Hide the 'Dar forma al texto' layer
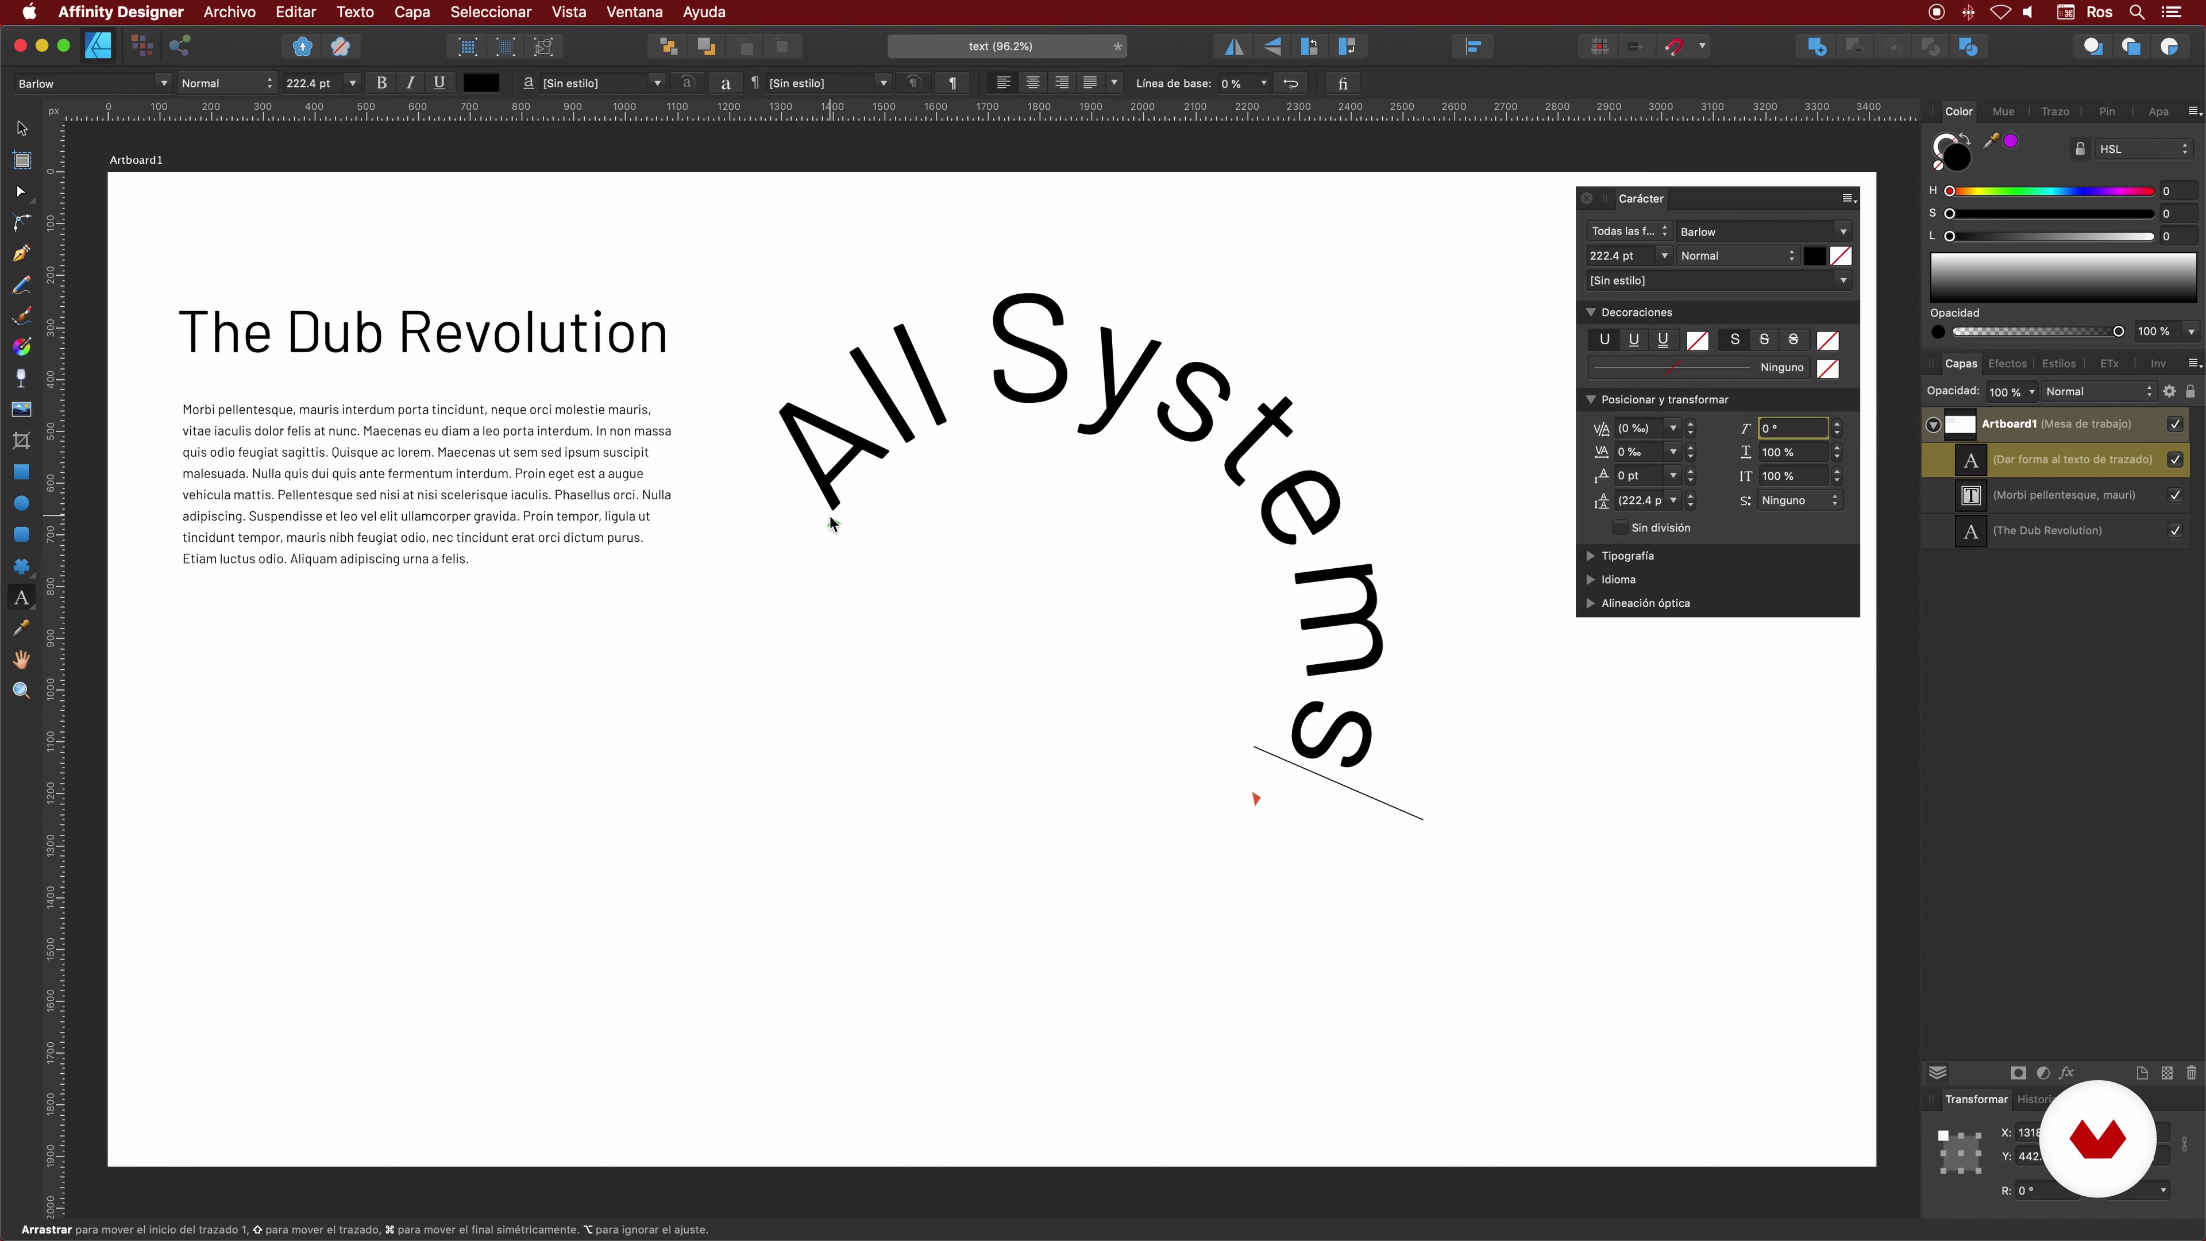 (2175, 460)
